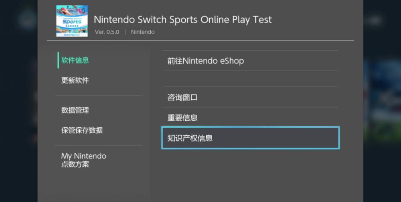Open the highlighted 知识产权信息 entry
Screen dimensions: 401x202
coord(250,138)
